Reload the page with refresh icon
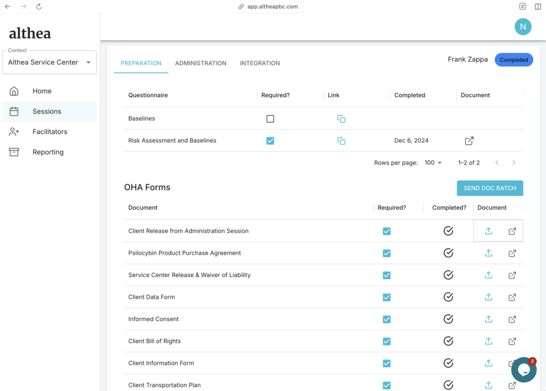This screenshot has width=546, height=391. 39,6
